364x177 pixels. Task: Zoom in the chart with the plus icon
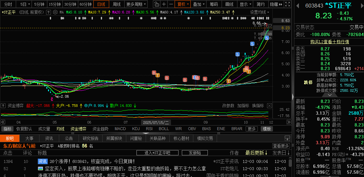pos(164,4)
